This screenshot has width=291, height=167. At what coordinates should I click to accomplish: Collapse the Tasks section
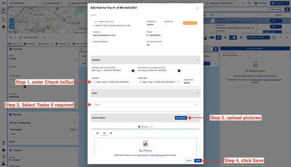(x=197, y=93)
